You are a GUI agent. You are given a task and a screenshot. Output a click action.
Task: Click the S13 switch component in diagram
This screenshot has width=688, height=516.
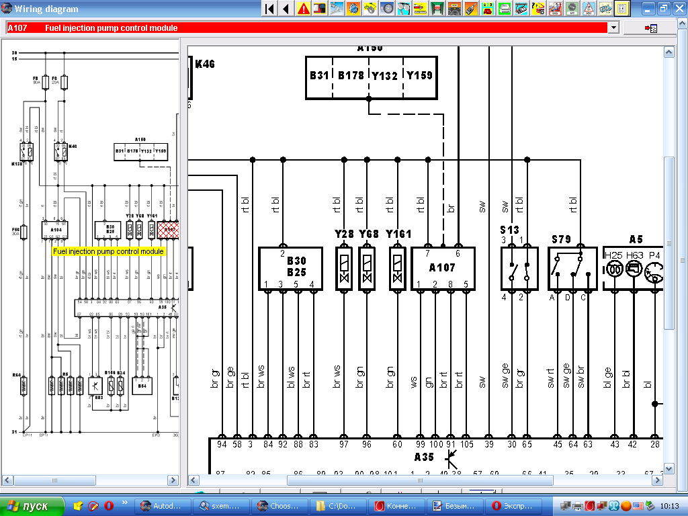pyautogui.click(x=519, y=268)
